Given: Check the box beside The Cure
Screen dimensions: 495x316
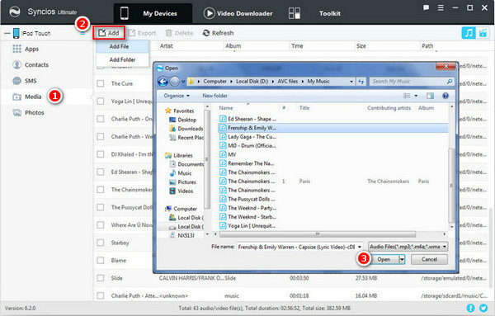Looking at the screenshot, I should pos(101,83).
